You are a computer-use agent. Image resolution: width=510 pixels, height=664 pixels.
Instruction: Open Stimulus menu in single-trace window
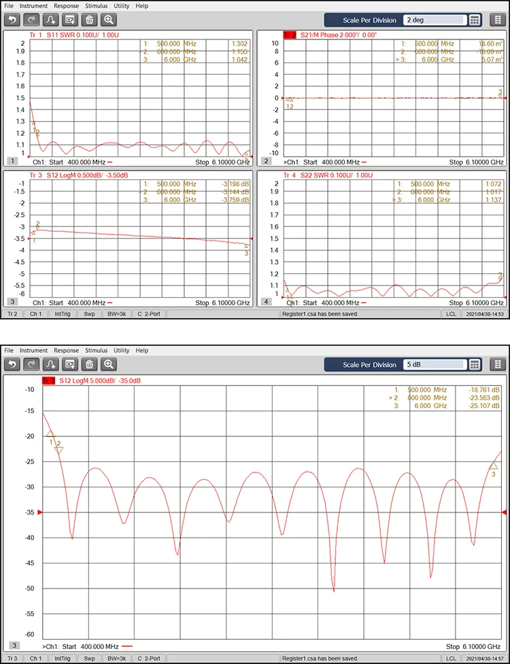point(96,350)
